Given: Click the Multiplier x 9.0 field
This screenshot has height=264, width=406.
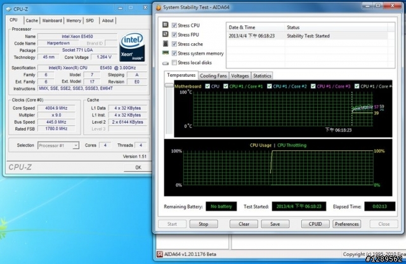Looking at the screenshot, I should (x=56, y=115).
